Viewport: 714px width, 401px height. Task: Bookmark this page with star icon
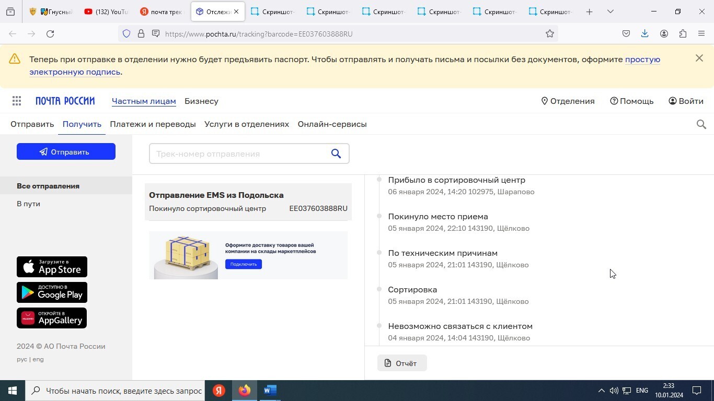(550, 34)
